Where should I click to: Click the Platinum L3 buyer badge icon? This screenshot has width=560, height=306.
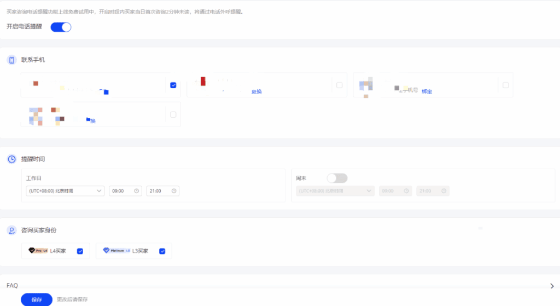click(116, 251)
